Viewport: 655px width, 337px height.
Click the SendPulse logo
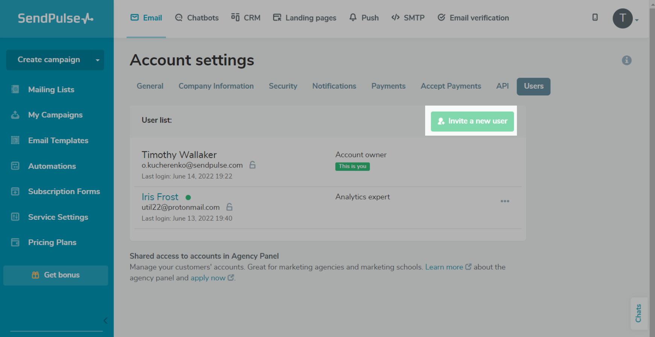pos(56,18)
